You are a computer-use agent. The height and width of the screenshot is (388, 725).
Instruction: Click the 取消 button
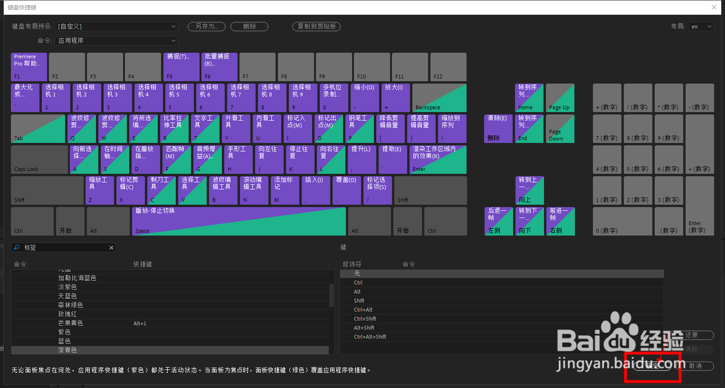695,366
